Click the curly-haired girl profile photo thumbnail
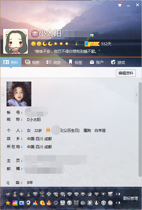This screenshot has height=210, width=142. click(19, 94)
